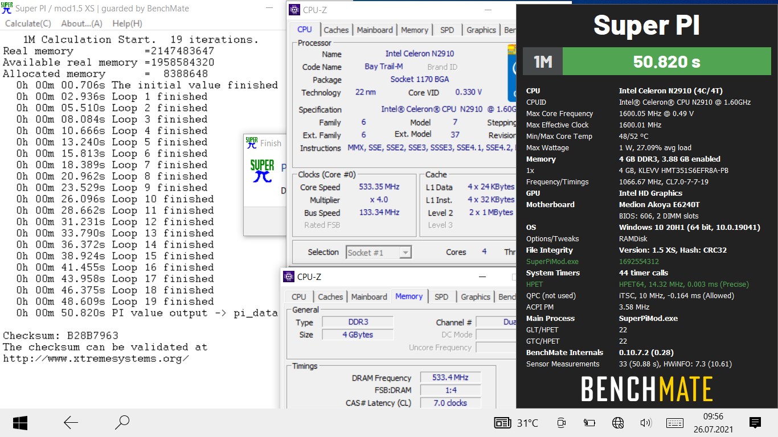Click the Multiplier x 4.0 value
778x437 pixels.
pos(379,200)
